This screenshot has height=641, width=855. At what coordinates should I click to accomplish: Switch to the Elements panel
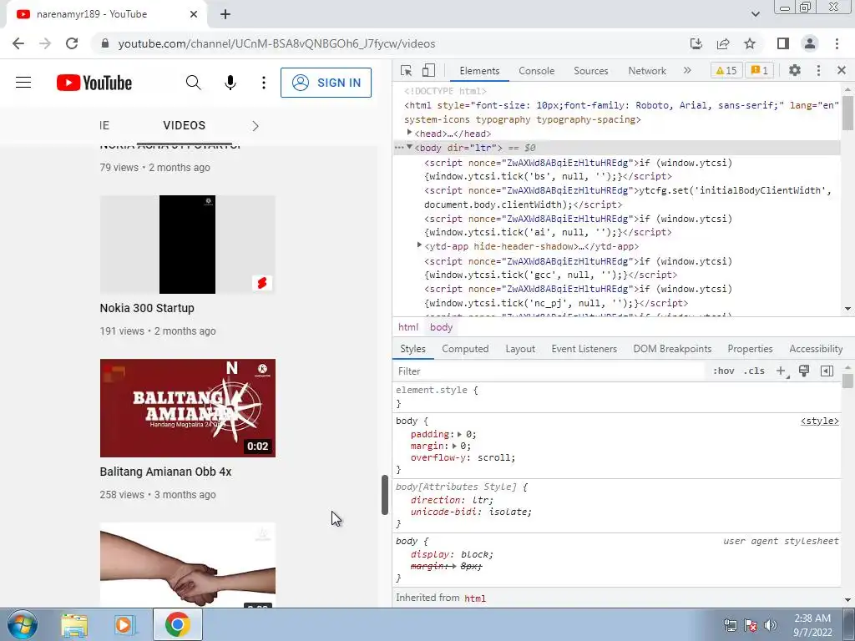479,71
